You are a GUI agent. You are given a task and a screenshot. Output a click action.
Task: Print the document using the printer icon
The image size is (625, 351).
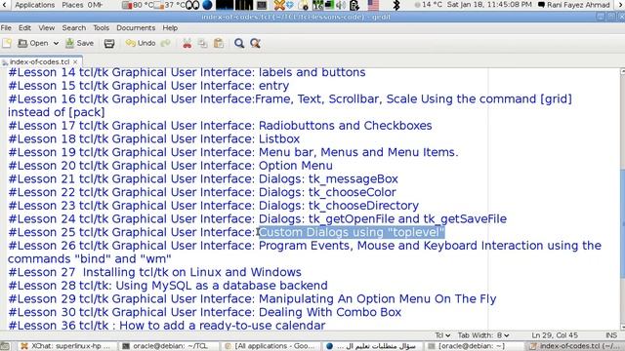coord(109,43)
